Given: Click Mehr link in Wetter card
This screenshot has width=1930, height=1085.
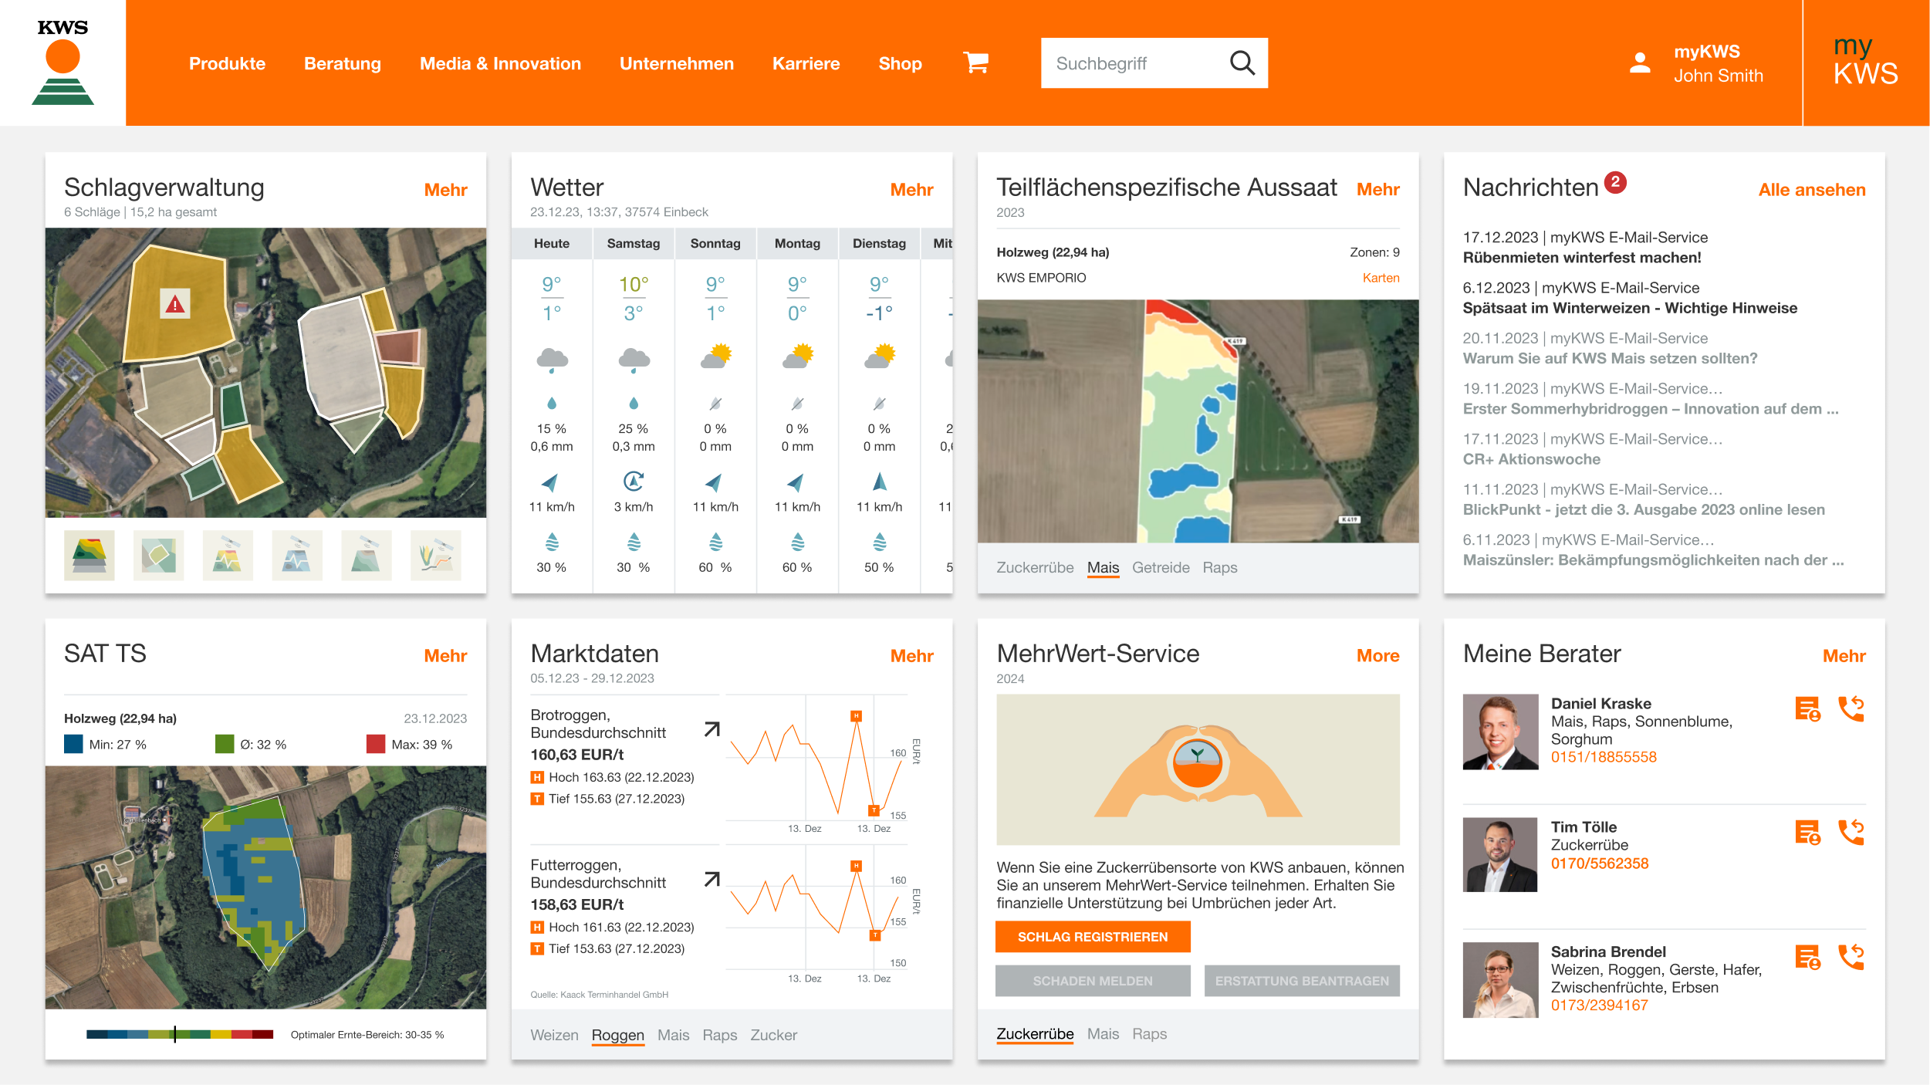Looking at the screenshot, I should pyautogui.click(x=911, y=190).
